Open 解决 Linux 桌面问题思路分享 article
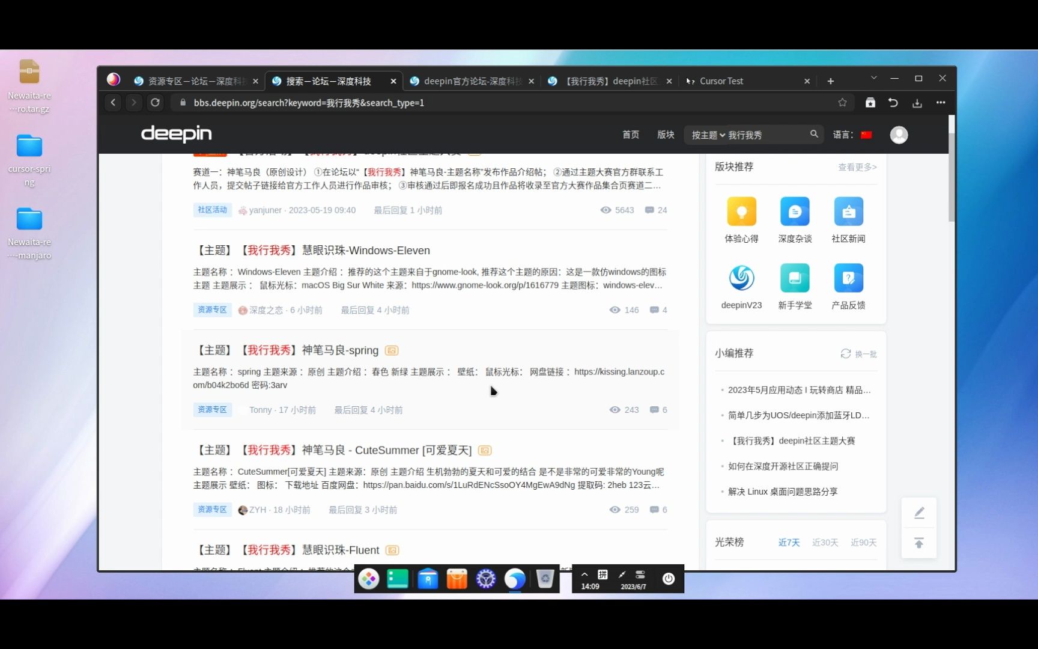The image size is (1038, 649). coord(782,492)
